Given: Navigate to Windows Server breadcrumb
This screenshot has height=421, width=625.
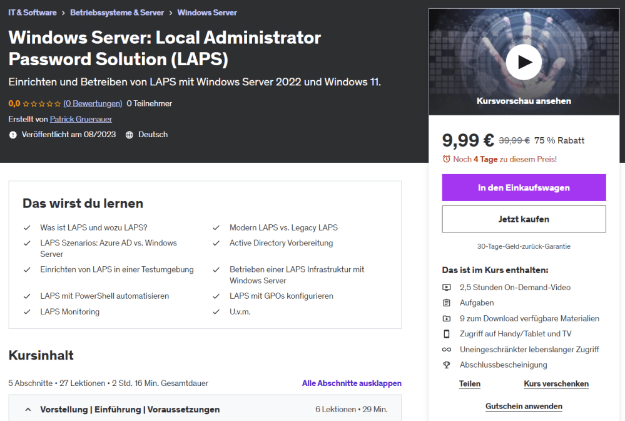Looking at the screenshot, I should [207, 13].
